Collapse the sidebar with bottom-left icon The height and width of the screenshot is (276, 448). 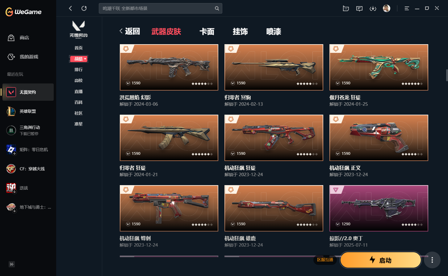coord(12,264)
